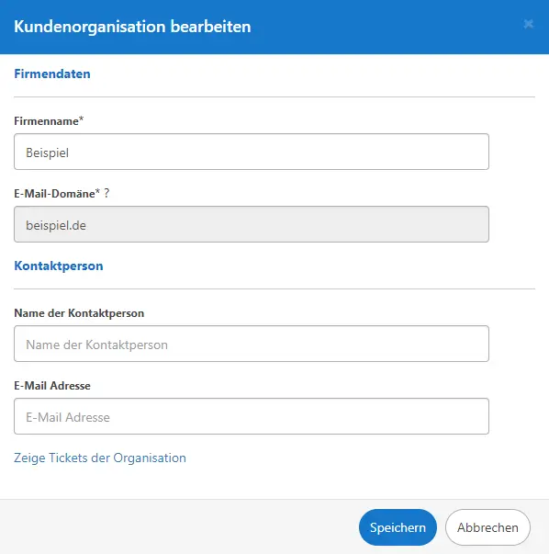Click empty gray footer area beside Speichern
The width and height of the screenshot is (549, 554).
click(176, 527)
